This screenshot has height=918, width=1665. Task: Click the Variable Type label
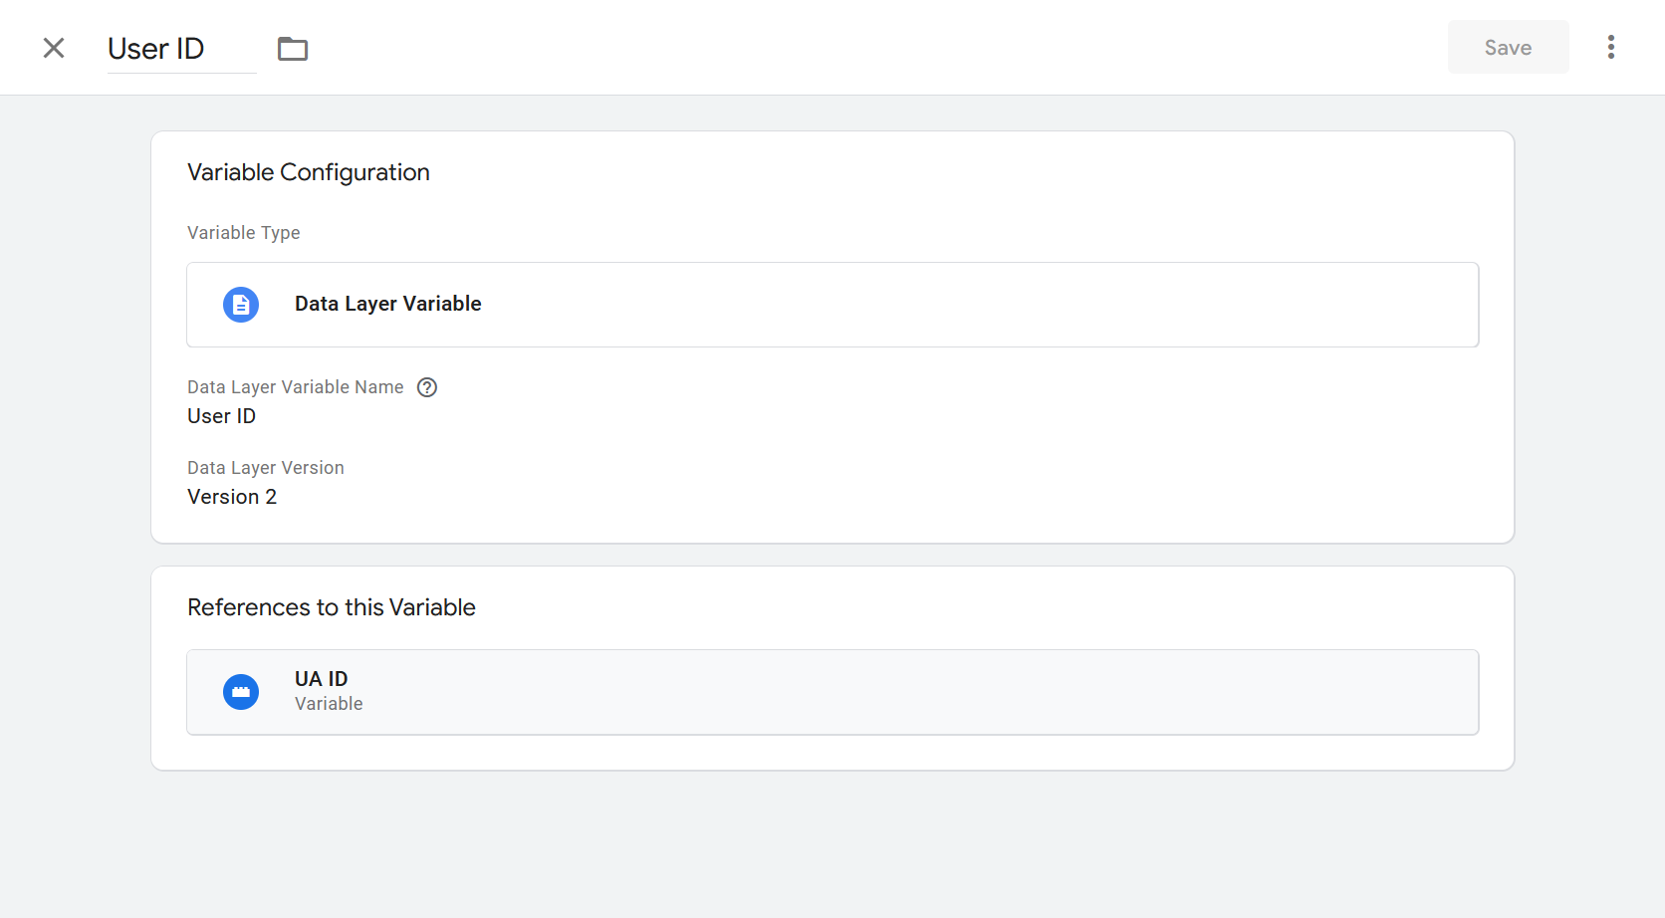[x=244, y=233]
